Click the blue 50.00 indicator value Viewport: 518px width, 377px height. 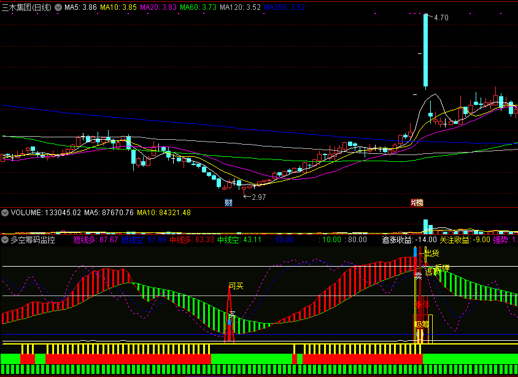(x=282, y=240)
